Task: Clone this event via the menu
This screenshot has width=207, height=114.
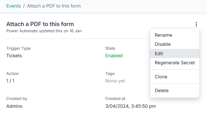Action: (x=161, y=77)
